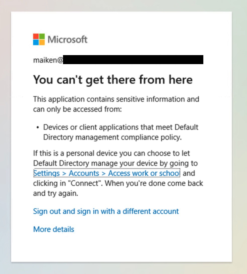Click the black redacted bar after the email
247x274 pixels.
[133, 60]
